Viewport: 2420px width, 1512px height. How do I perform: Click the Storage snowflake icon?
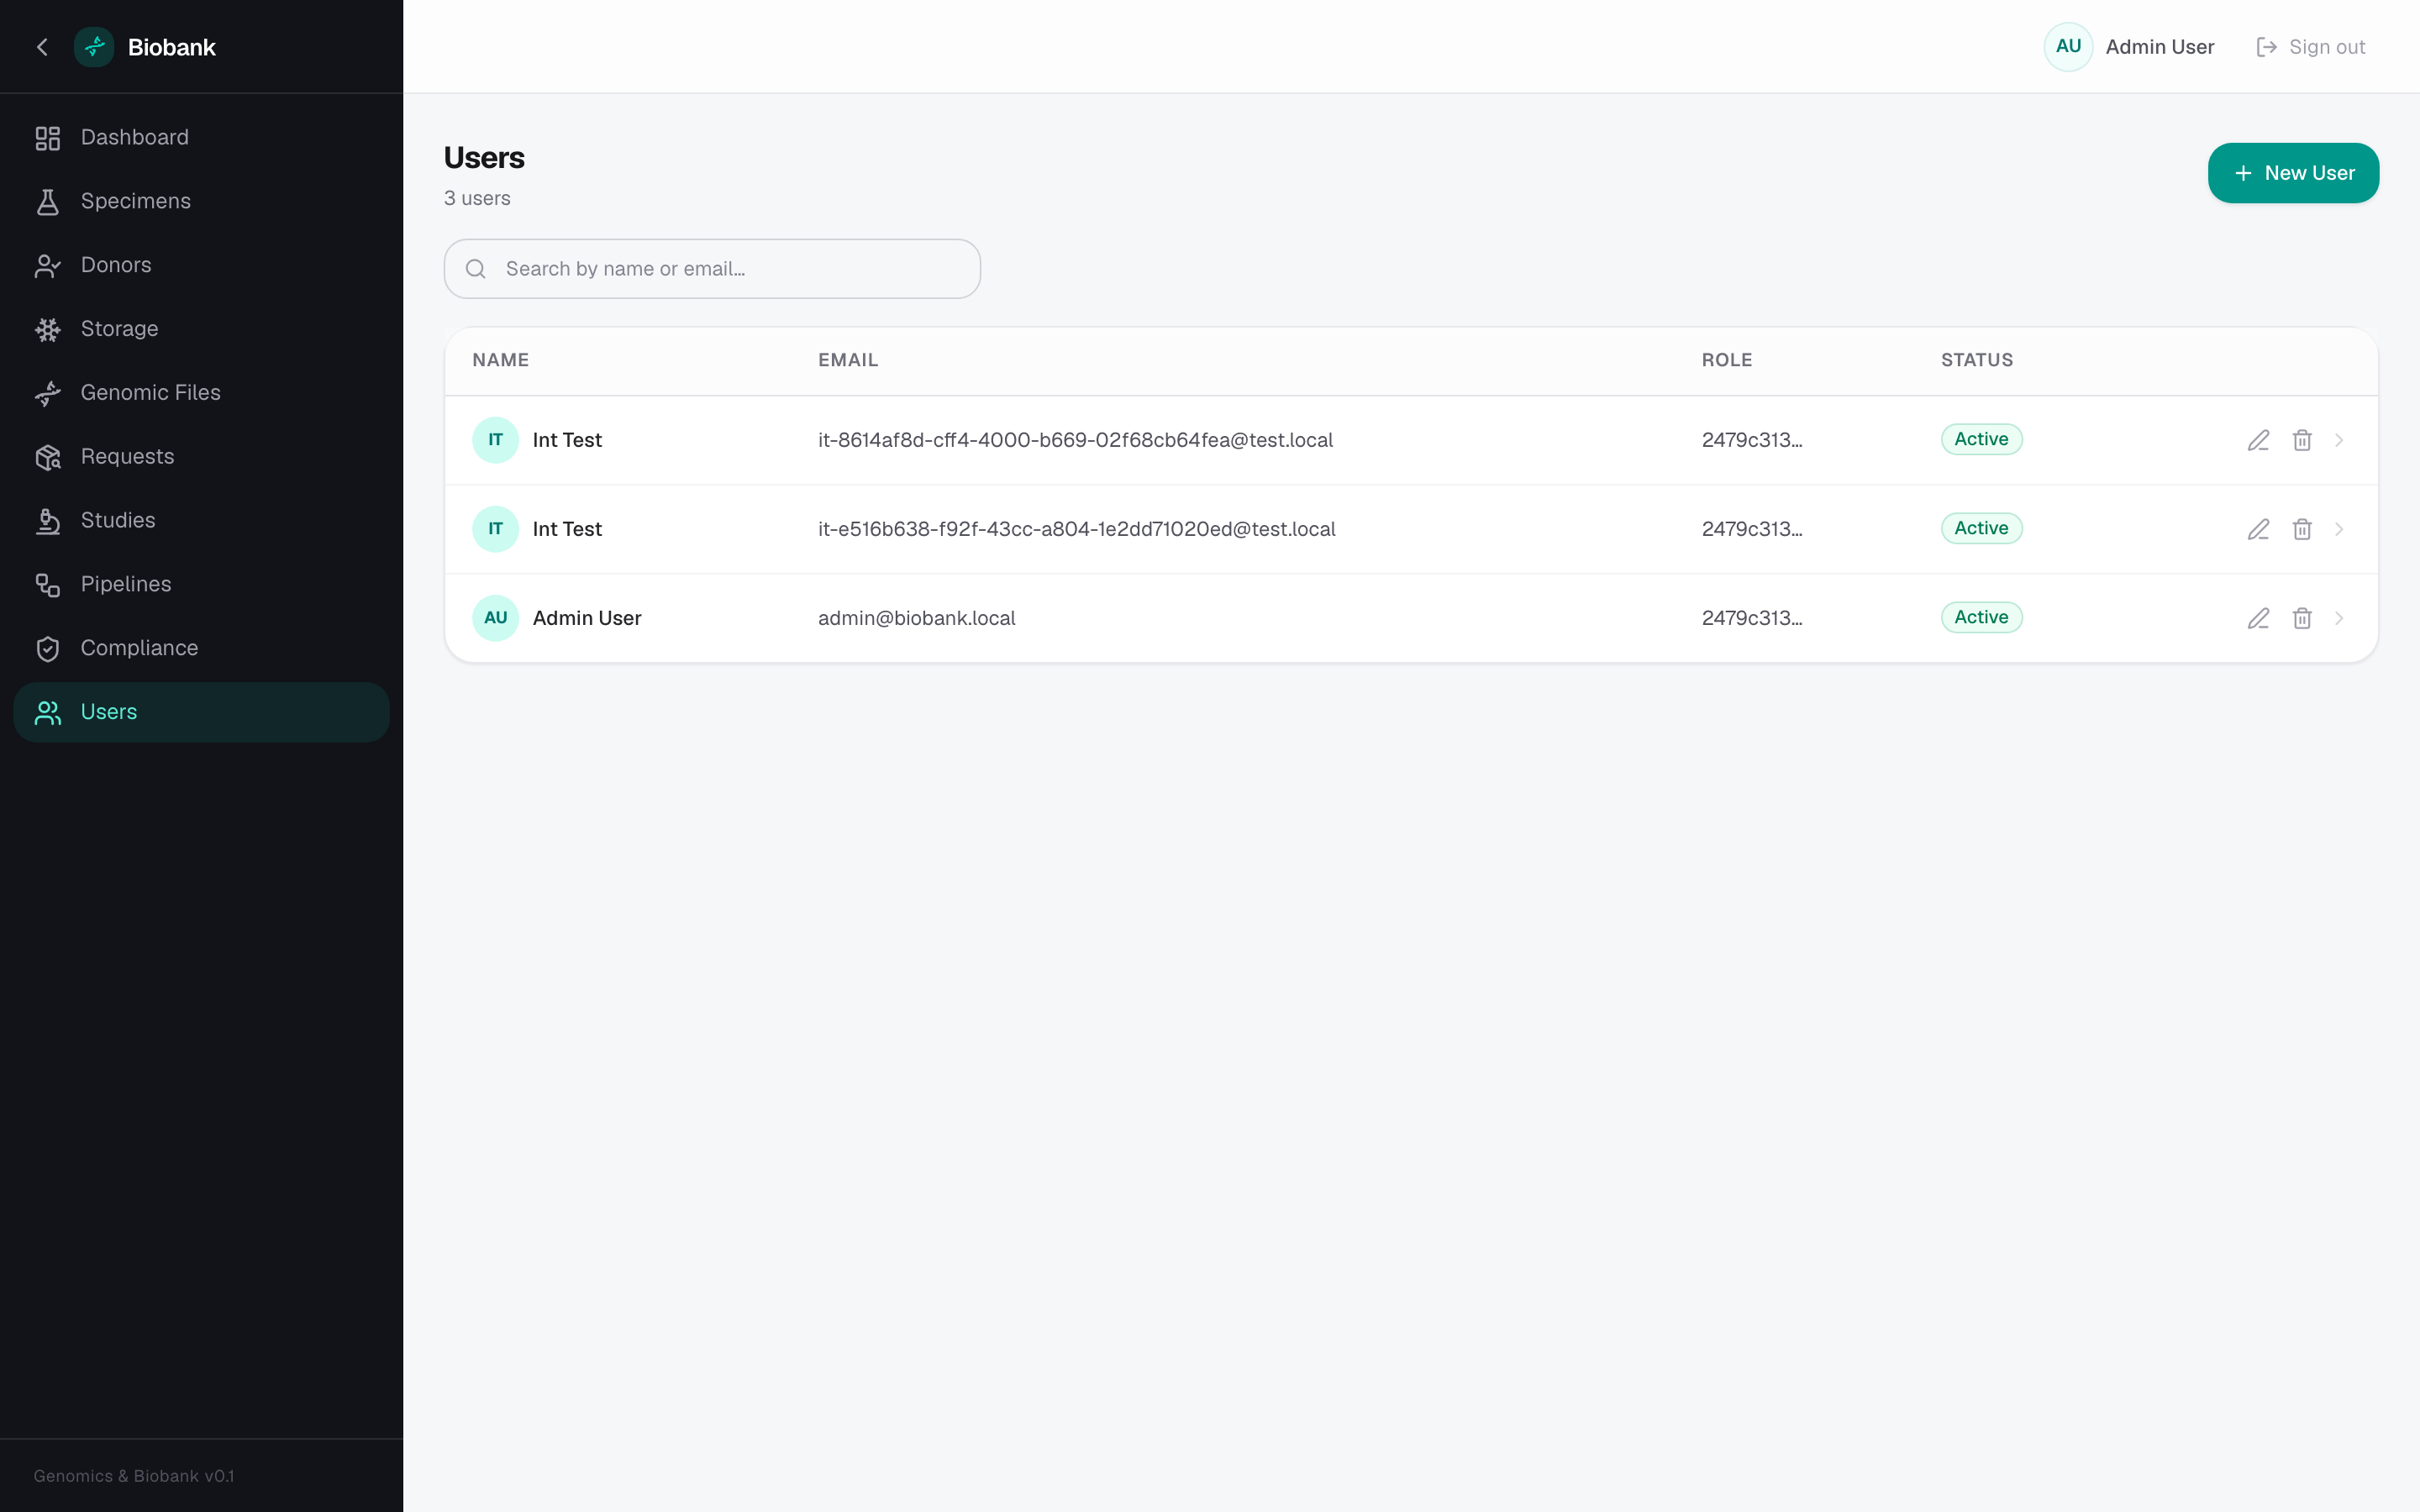point(48,329)
